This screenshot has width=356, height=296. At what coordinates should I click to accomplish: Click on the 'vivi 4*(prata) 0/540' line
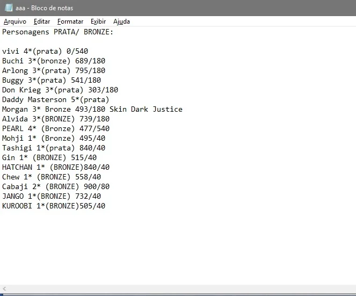[45, 52]
